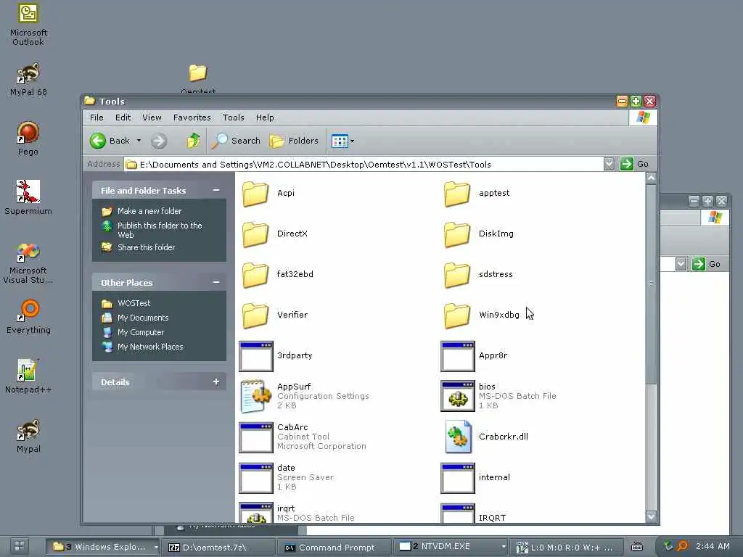
Task: Select the Crabcrkr.dll file icon
Action: tap(458, 437)
